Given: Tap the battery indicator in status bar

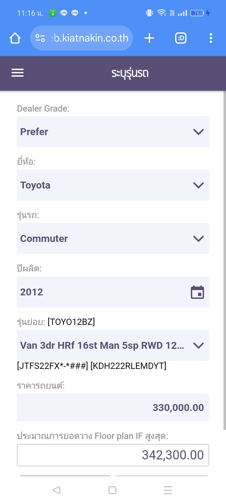Looking at the screenshot, I should coord(197,13).
